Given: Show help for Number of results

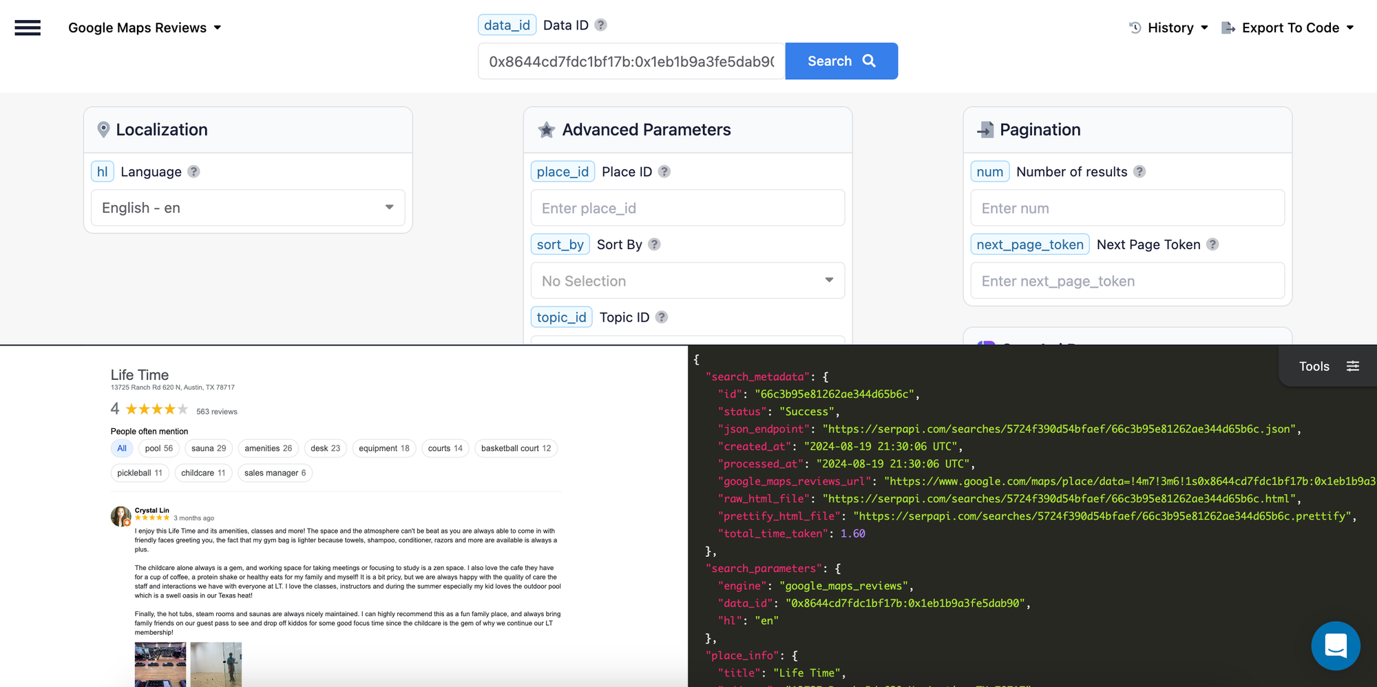Looking at the screenshot, I should [x=1140, y=171].
